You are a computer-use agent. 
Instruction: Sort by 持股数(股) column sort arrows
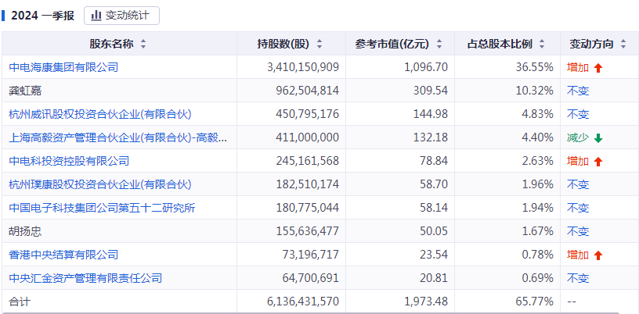point(319,44)
